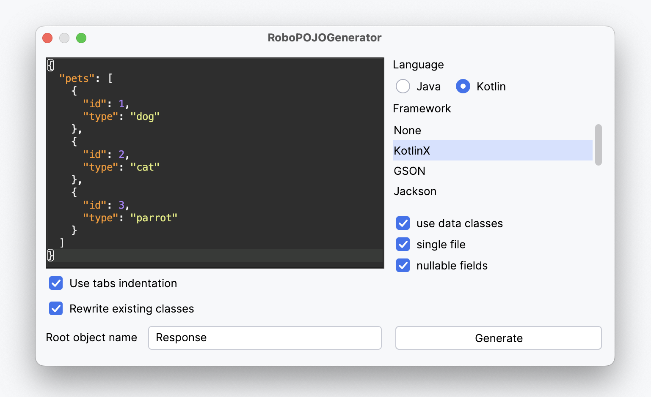Focus the Root object name field
Viewport: 651px width, 397px height.
pyautogui.click(x=265, y=338)
